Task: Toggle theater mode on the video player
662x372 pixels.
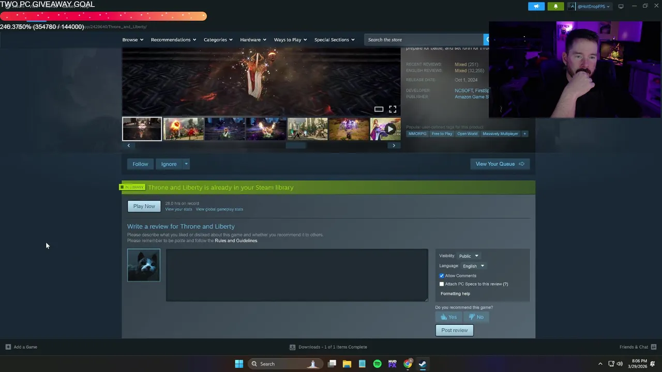Action: point(379,109)
